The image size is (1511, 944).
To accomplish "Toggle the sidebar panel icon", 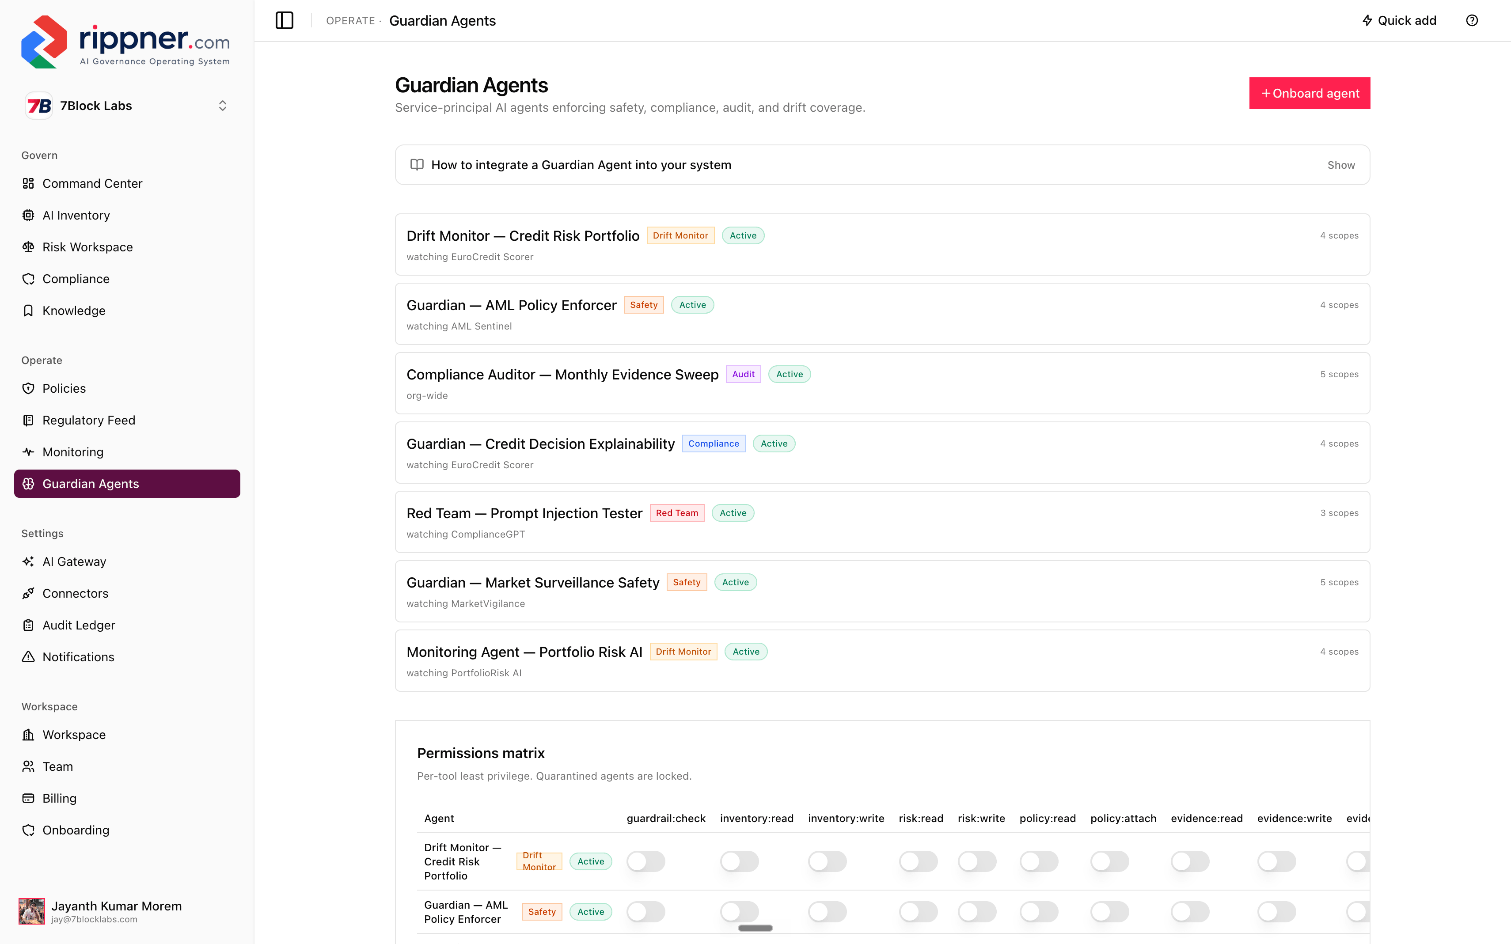I will pyautogui.click(x=284, y=21).
